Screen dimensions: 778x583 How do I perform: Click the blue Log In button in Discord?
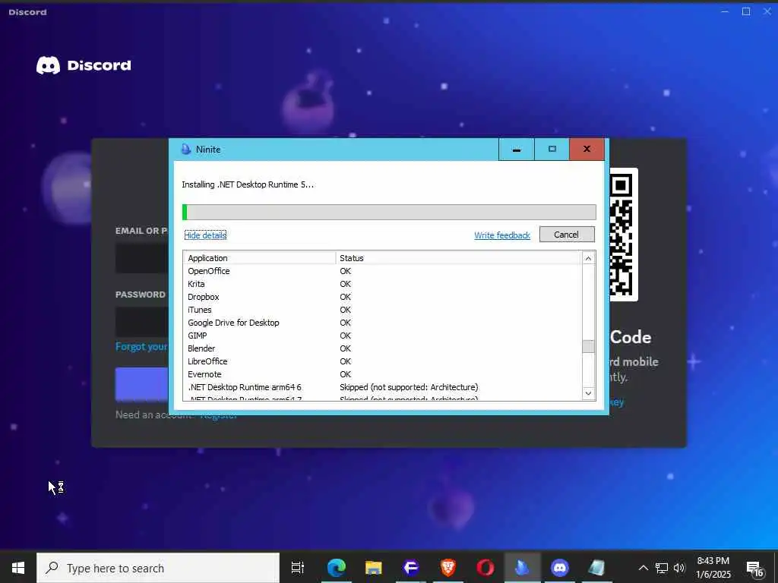[142, 383]
